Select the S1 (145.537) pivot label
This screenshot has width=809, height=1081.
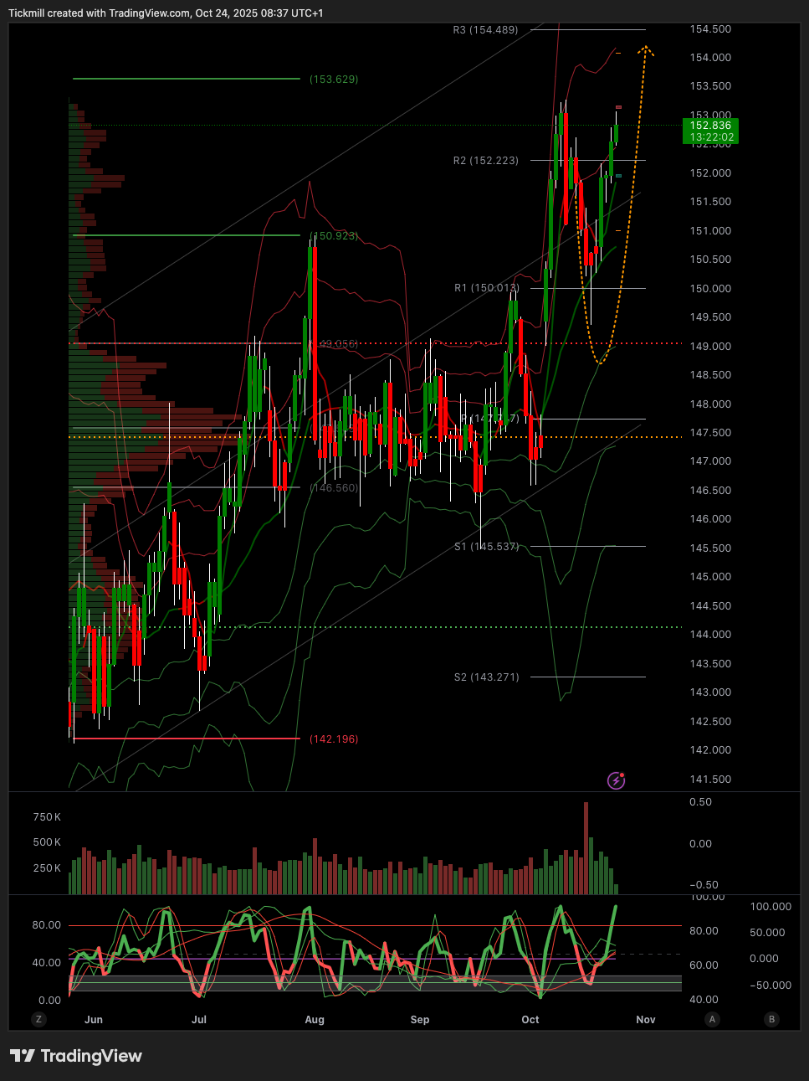click(486, 547)
